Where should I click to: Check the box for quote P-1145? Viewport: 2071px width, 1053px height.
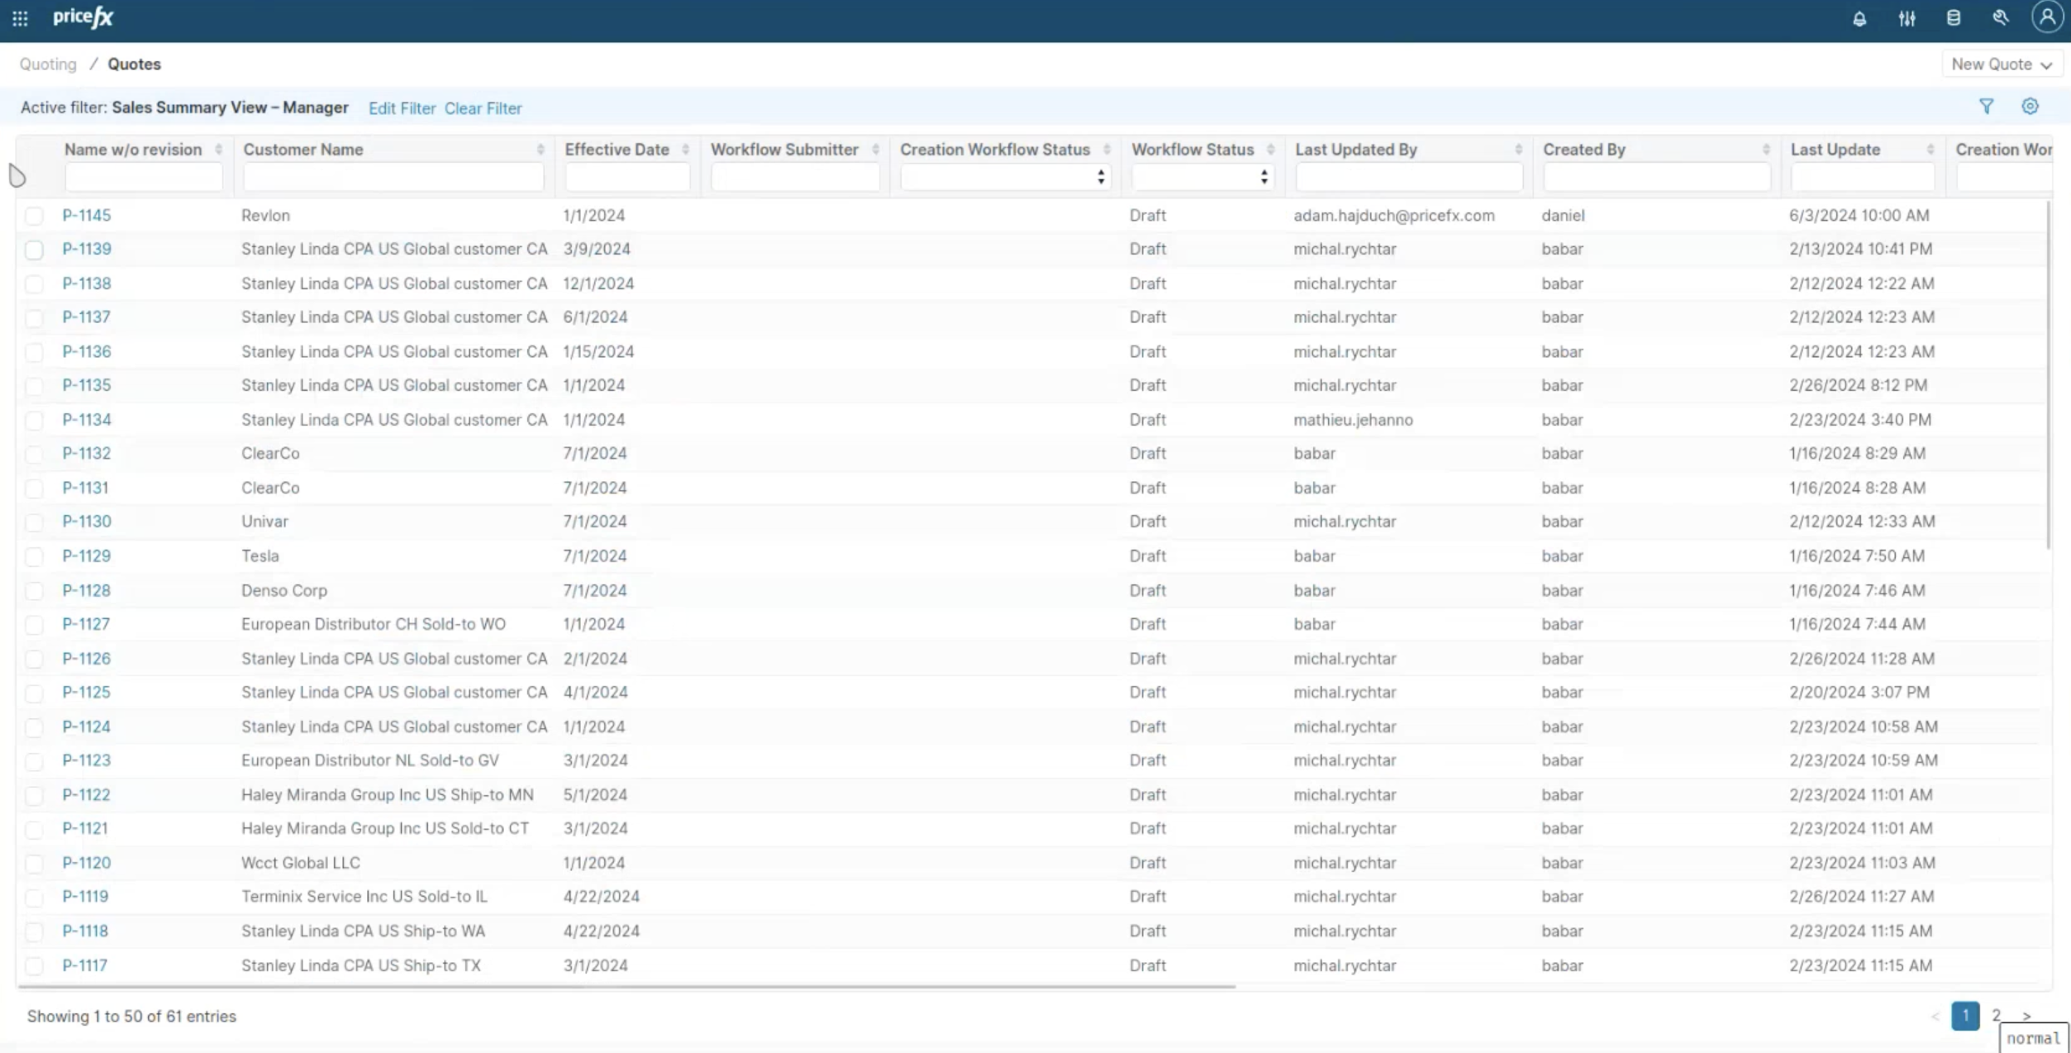click(34, 216)
